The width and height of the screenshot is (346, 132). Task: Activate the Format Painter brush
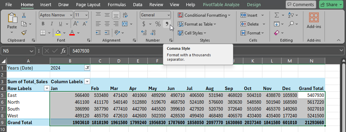pos(24,33)
